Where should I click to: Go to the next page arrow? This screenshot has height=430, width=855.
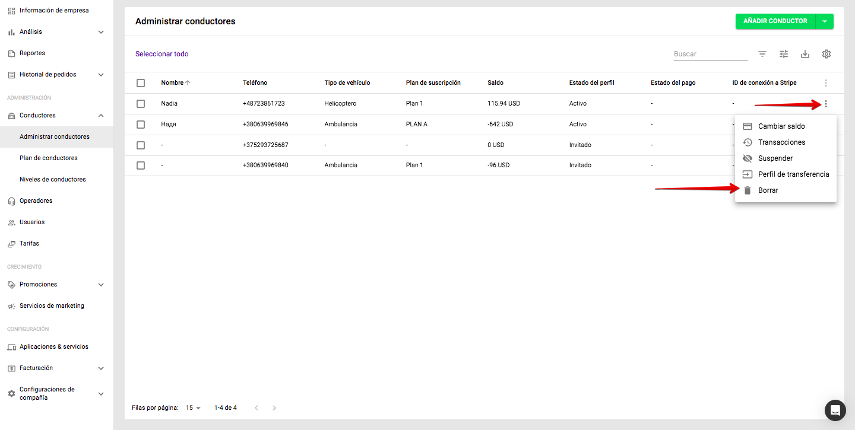pos(274,408)
